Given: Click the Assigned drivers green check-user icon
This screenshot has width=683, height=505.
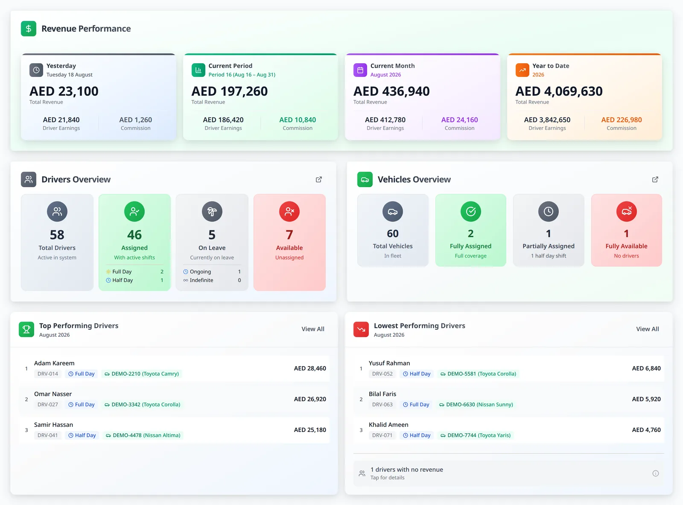Looking at the screenshot, I should coord(134,211).
